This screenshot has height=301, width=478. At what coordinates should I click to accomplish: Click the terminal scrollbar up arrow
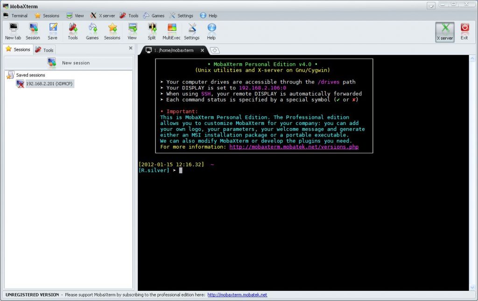click(472, 58)
